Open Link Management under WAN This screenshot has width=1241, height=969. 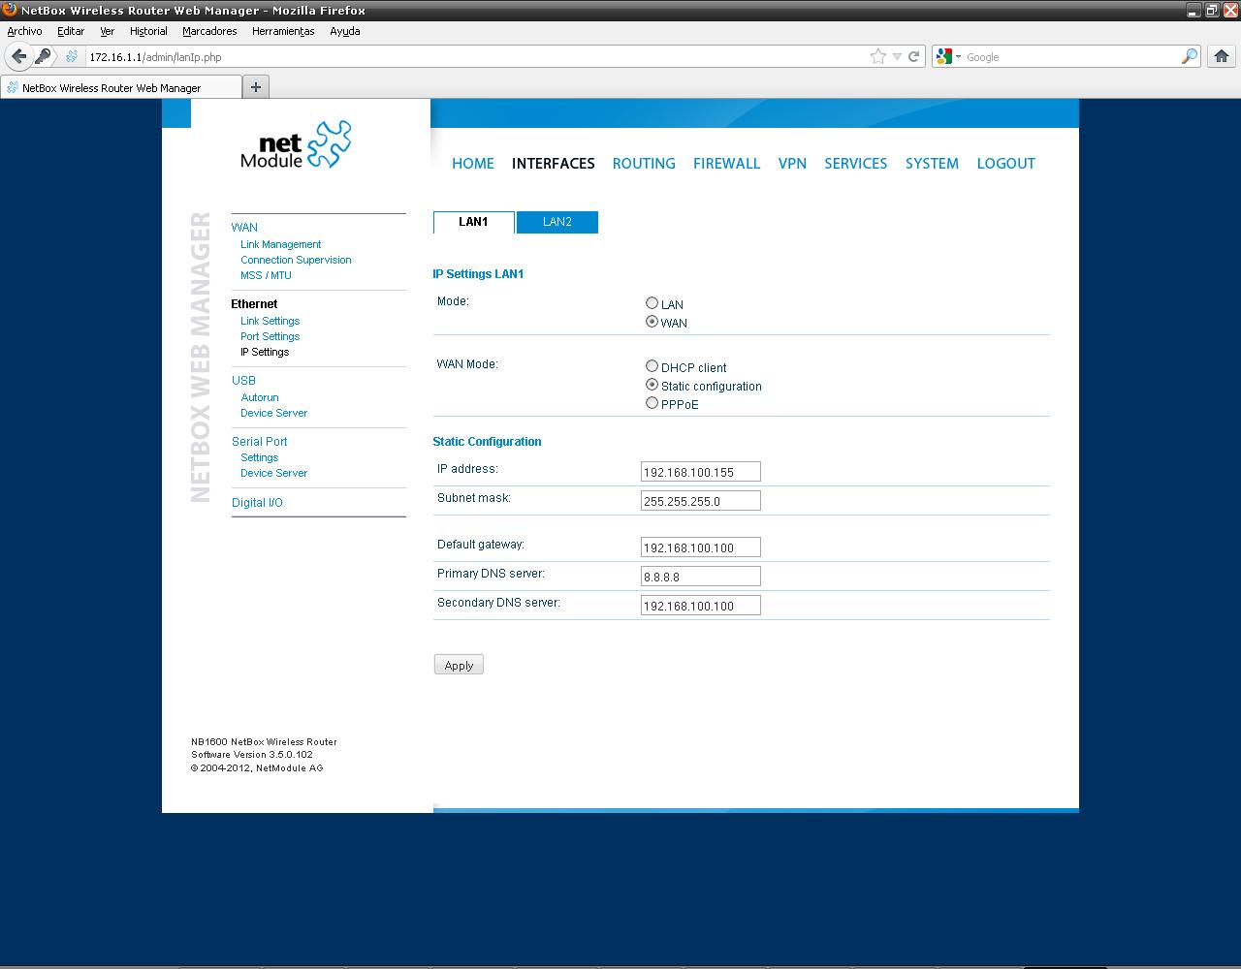[x=280, y=244]
